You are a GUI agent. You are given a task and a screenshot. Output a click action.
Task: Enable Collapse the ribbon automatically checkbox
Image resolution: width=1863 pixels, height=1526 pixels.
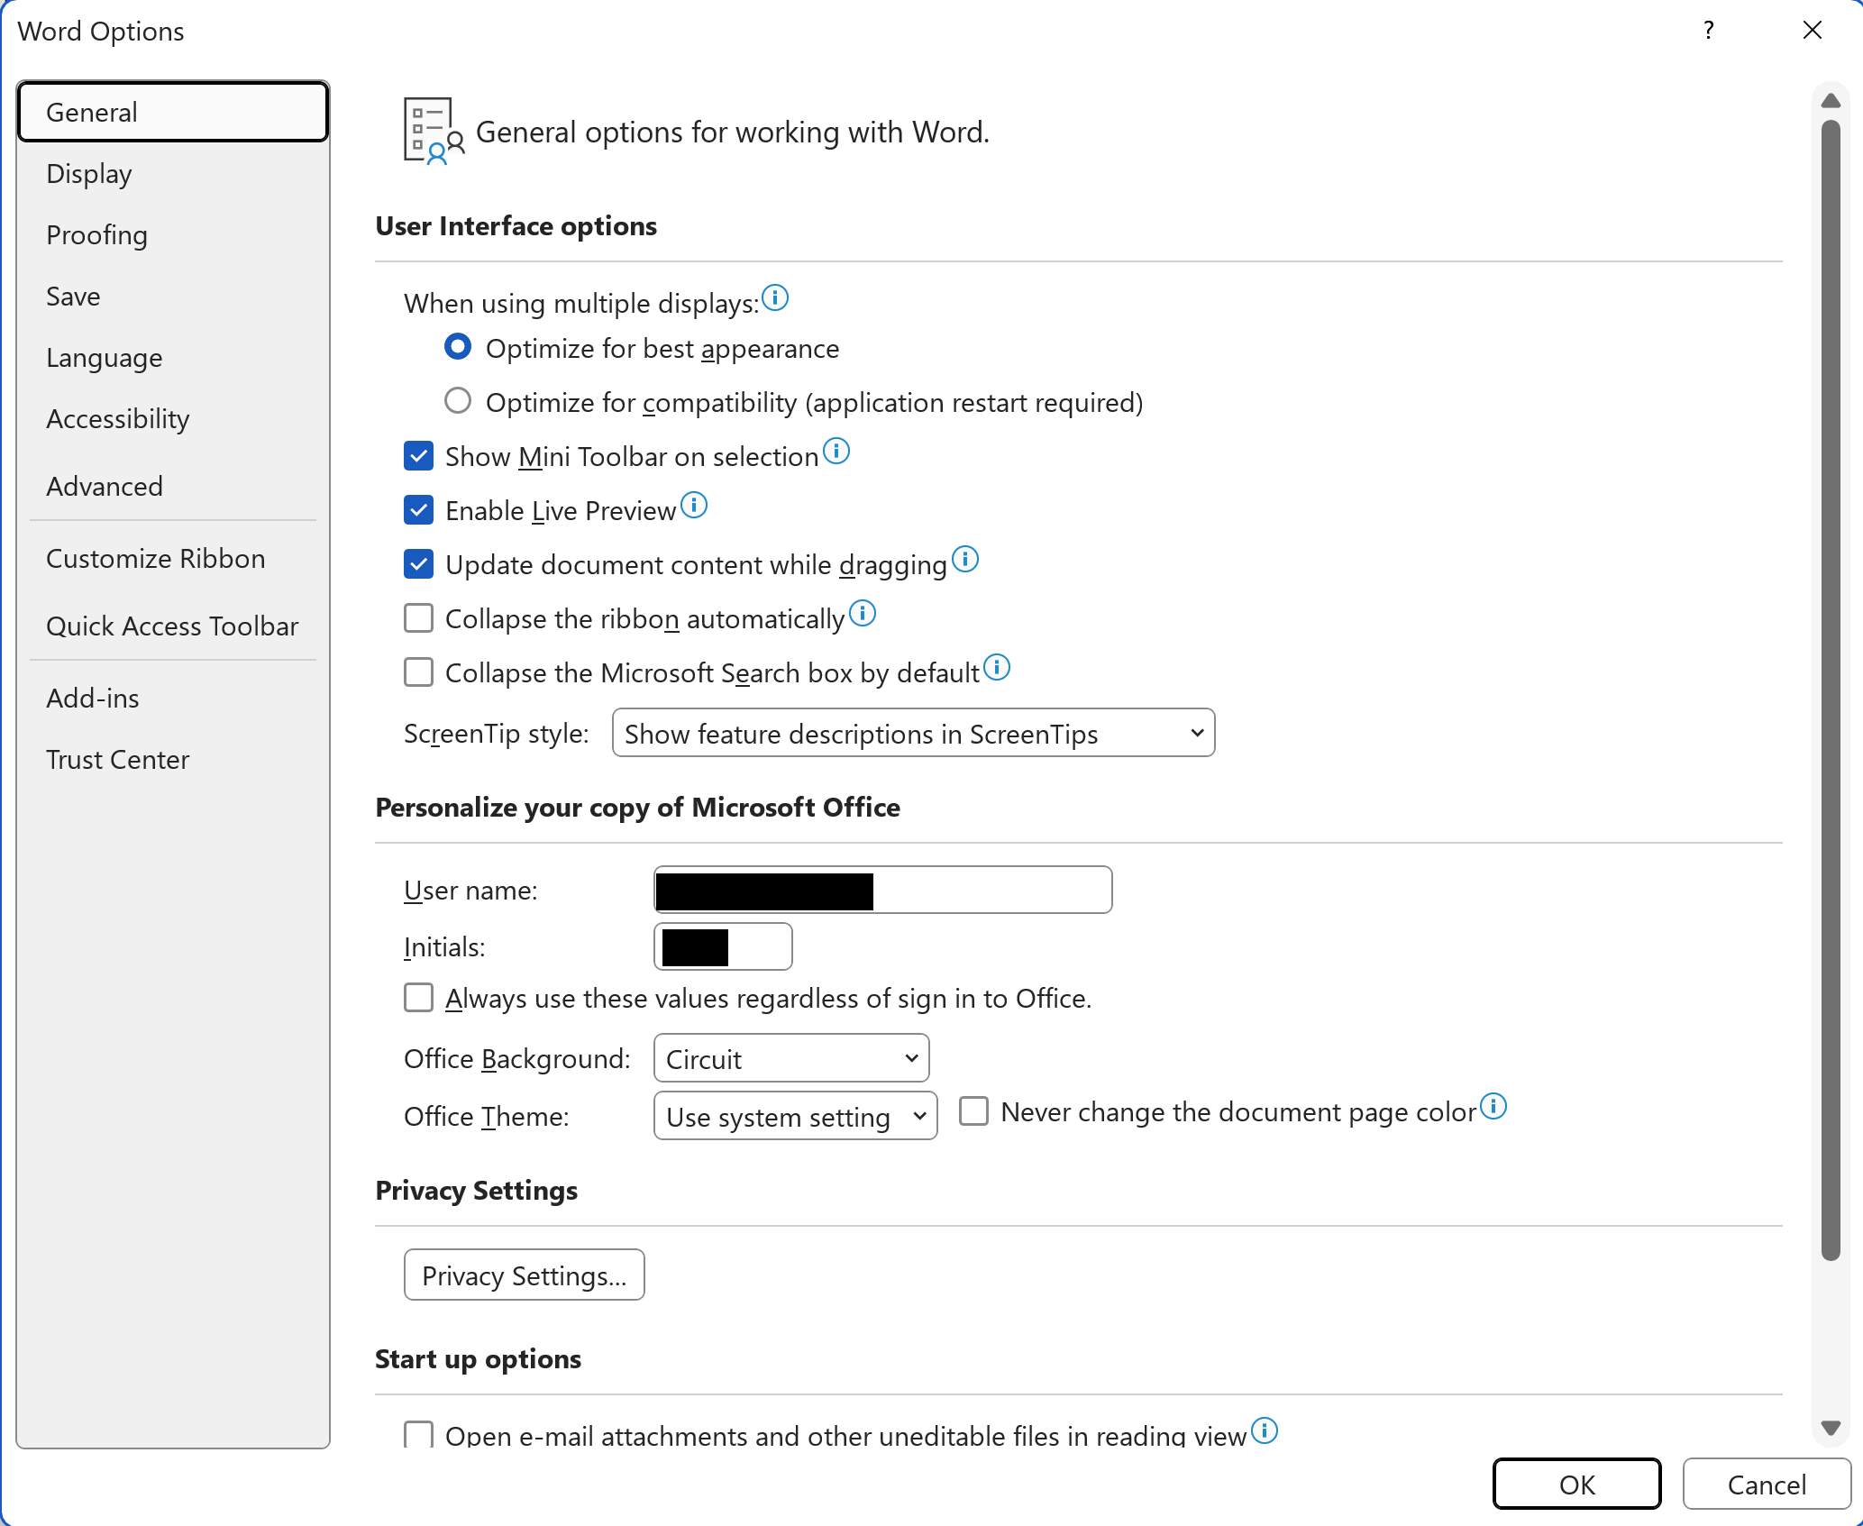click(419, 618)
